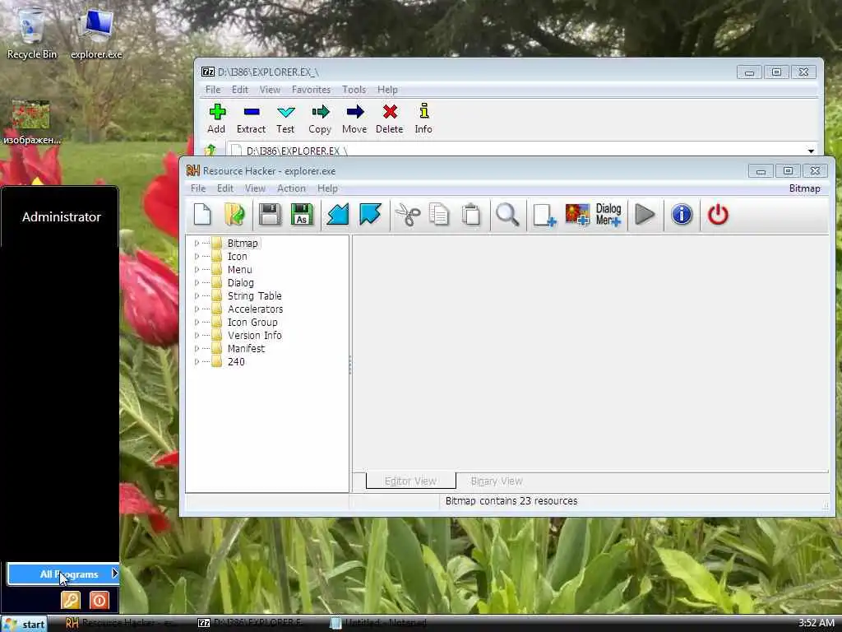Copy using the two-pages toolbar icon
The width and height of the screenshot is (842, 632).
439,215
